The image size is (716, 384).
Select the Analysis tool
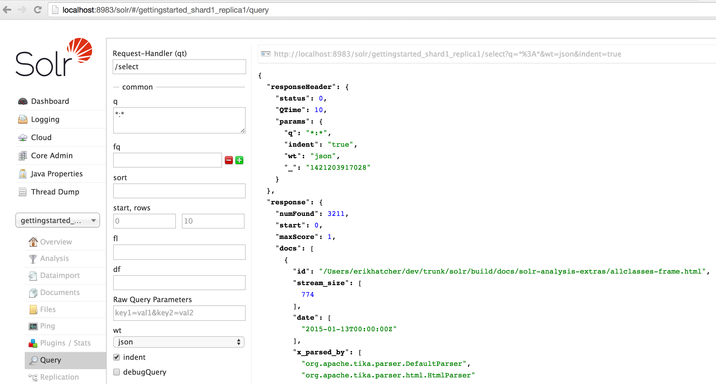54,258
